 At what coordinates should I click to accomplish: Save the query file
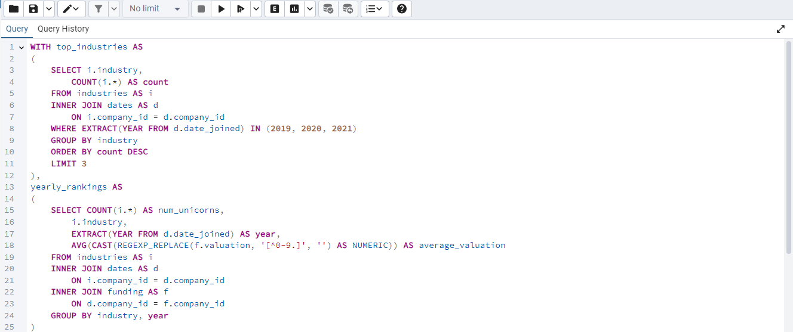click(x=33, y=9)
